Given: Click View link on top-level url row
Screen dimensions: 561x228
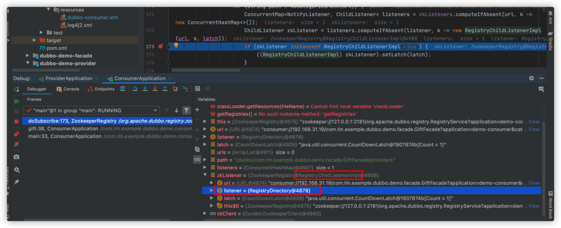Looking at the screenshot, I should (534, 129).
